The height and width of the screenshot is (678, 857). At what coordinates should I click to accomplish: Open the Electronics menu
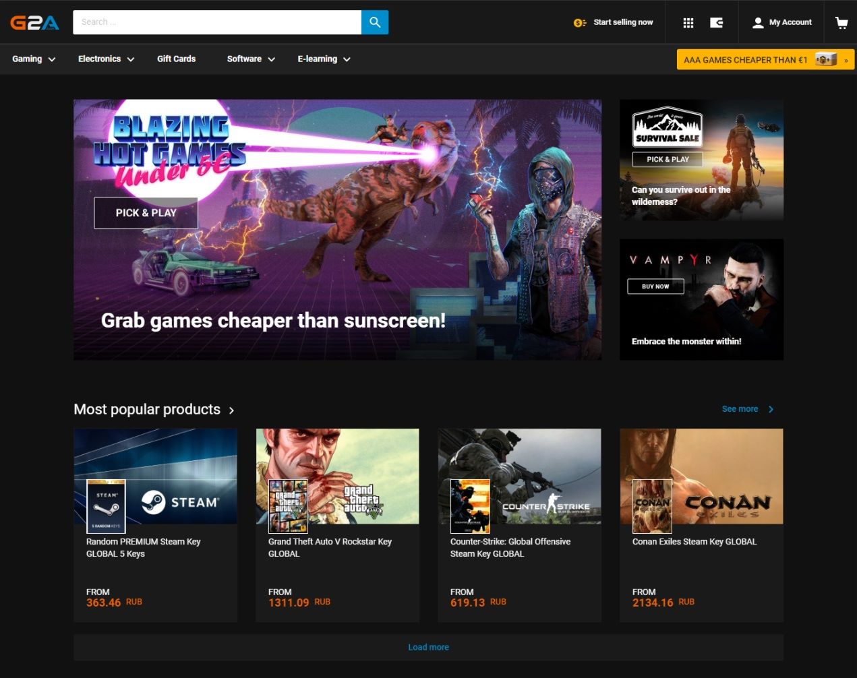[x=99, y=59]
